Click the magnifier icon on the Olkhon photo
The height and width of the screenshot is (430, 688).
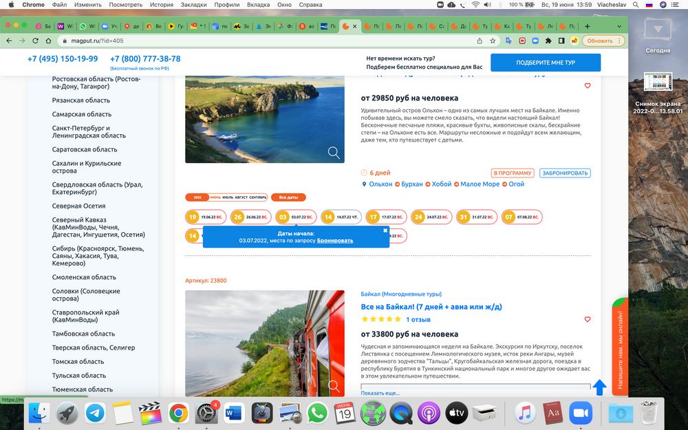[x=334, y=153]
